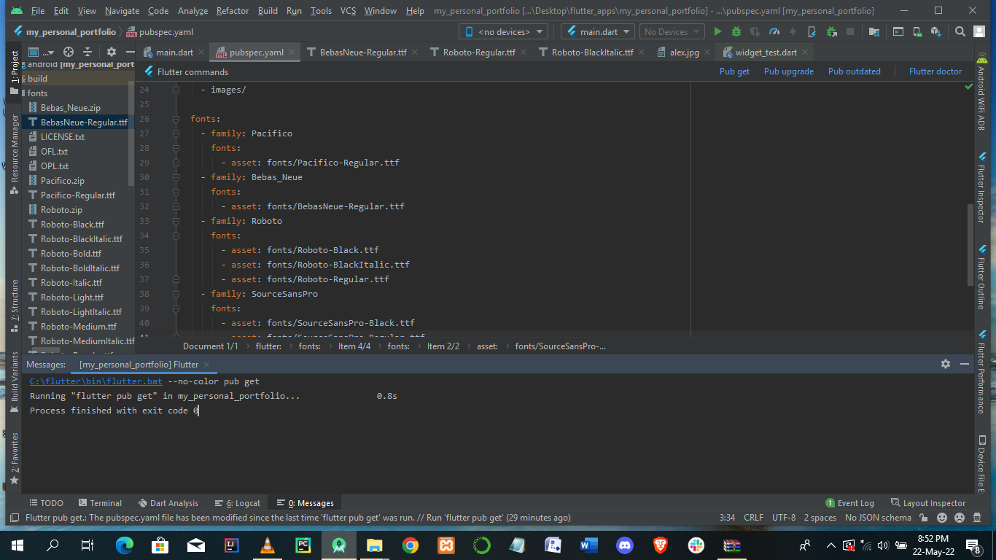Switch to widget_test.dart editor tab
The height and width of the screenshot is (560, 996).
pyautogui.click(x=766, y=52)
